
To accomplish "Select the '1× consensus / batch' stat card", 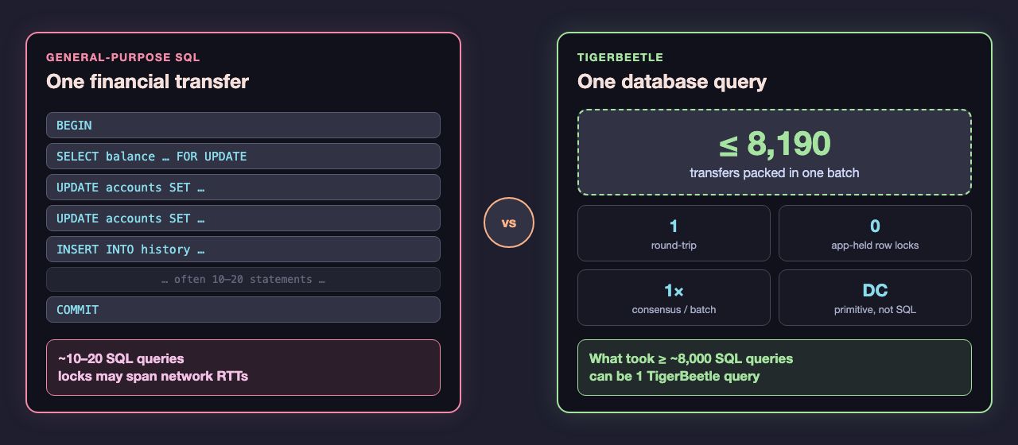I will [x=674, y=298].
